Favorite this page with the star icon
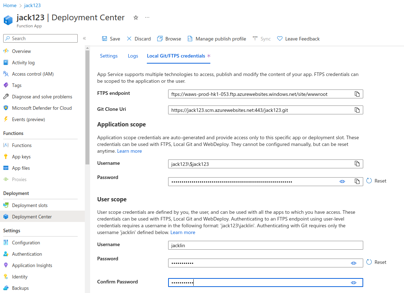This screenshot has width=404, height=293. coord(136,17)
